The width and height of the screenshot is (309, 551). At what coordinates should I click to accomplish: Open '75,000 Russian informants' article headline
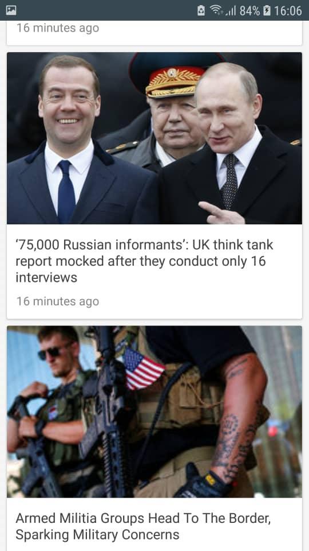[144, 261]
